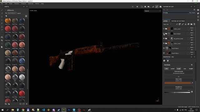Open the File menu
200x112 pixels.
2,4
